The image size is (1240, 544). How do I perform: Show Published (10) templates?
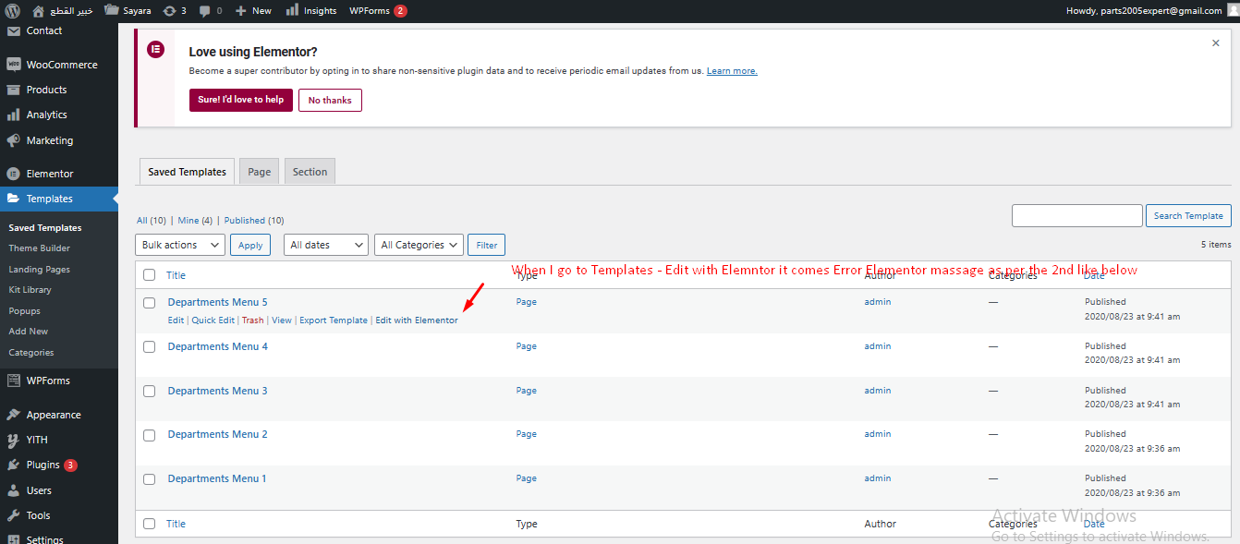[254, 221]
